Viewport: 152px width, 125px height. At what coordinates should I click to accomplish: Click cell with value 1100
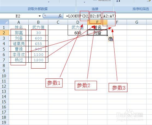[x=38, y=54]
